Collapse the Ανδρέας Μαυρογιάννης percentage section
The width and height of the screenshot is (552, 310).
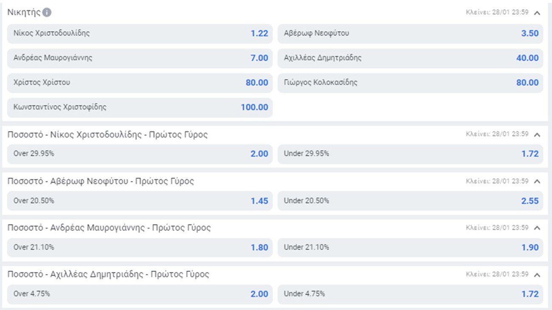pos(537,228)
